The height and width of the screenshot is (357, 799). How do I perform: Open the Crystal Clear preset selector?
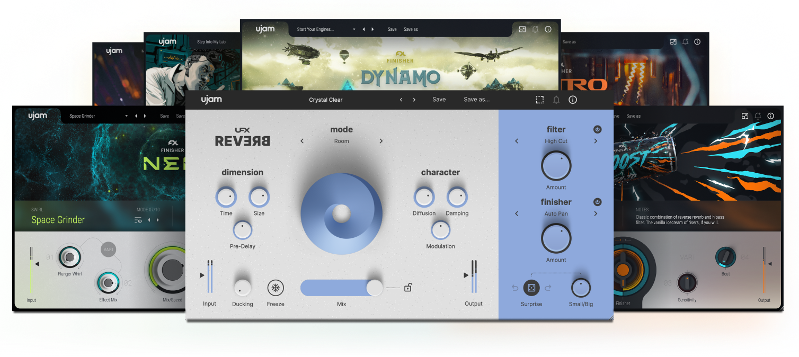coord(326,100)
